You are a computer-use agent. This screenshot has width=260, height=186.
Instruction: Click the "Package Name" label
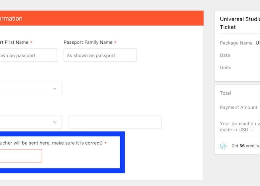[x=236, y=43]
